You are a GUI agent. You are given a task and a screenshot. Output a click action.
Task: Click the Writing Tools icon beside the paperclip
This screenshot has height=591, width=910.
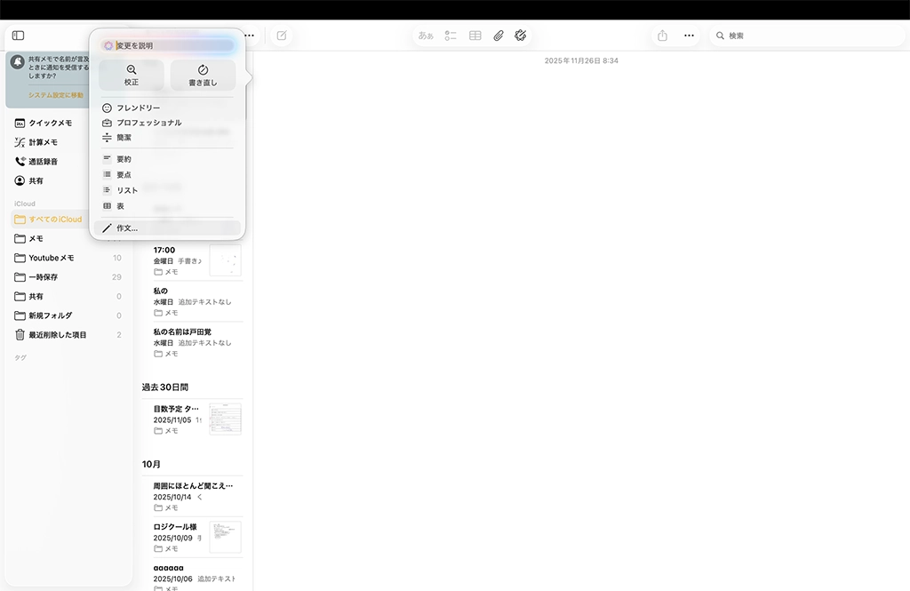point(521,36)
